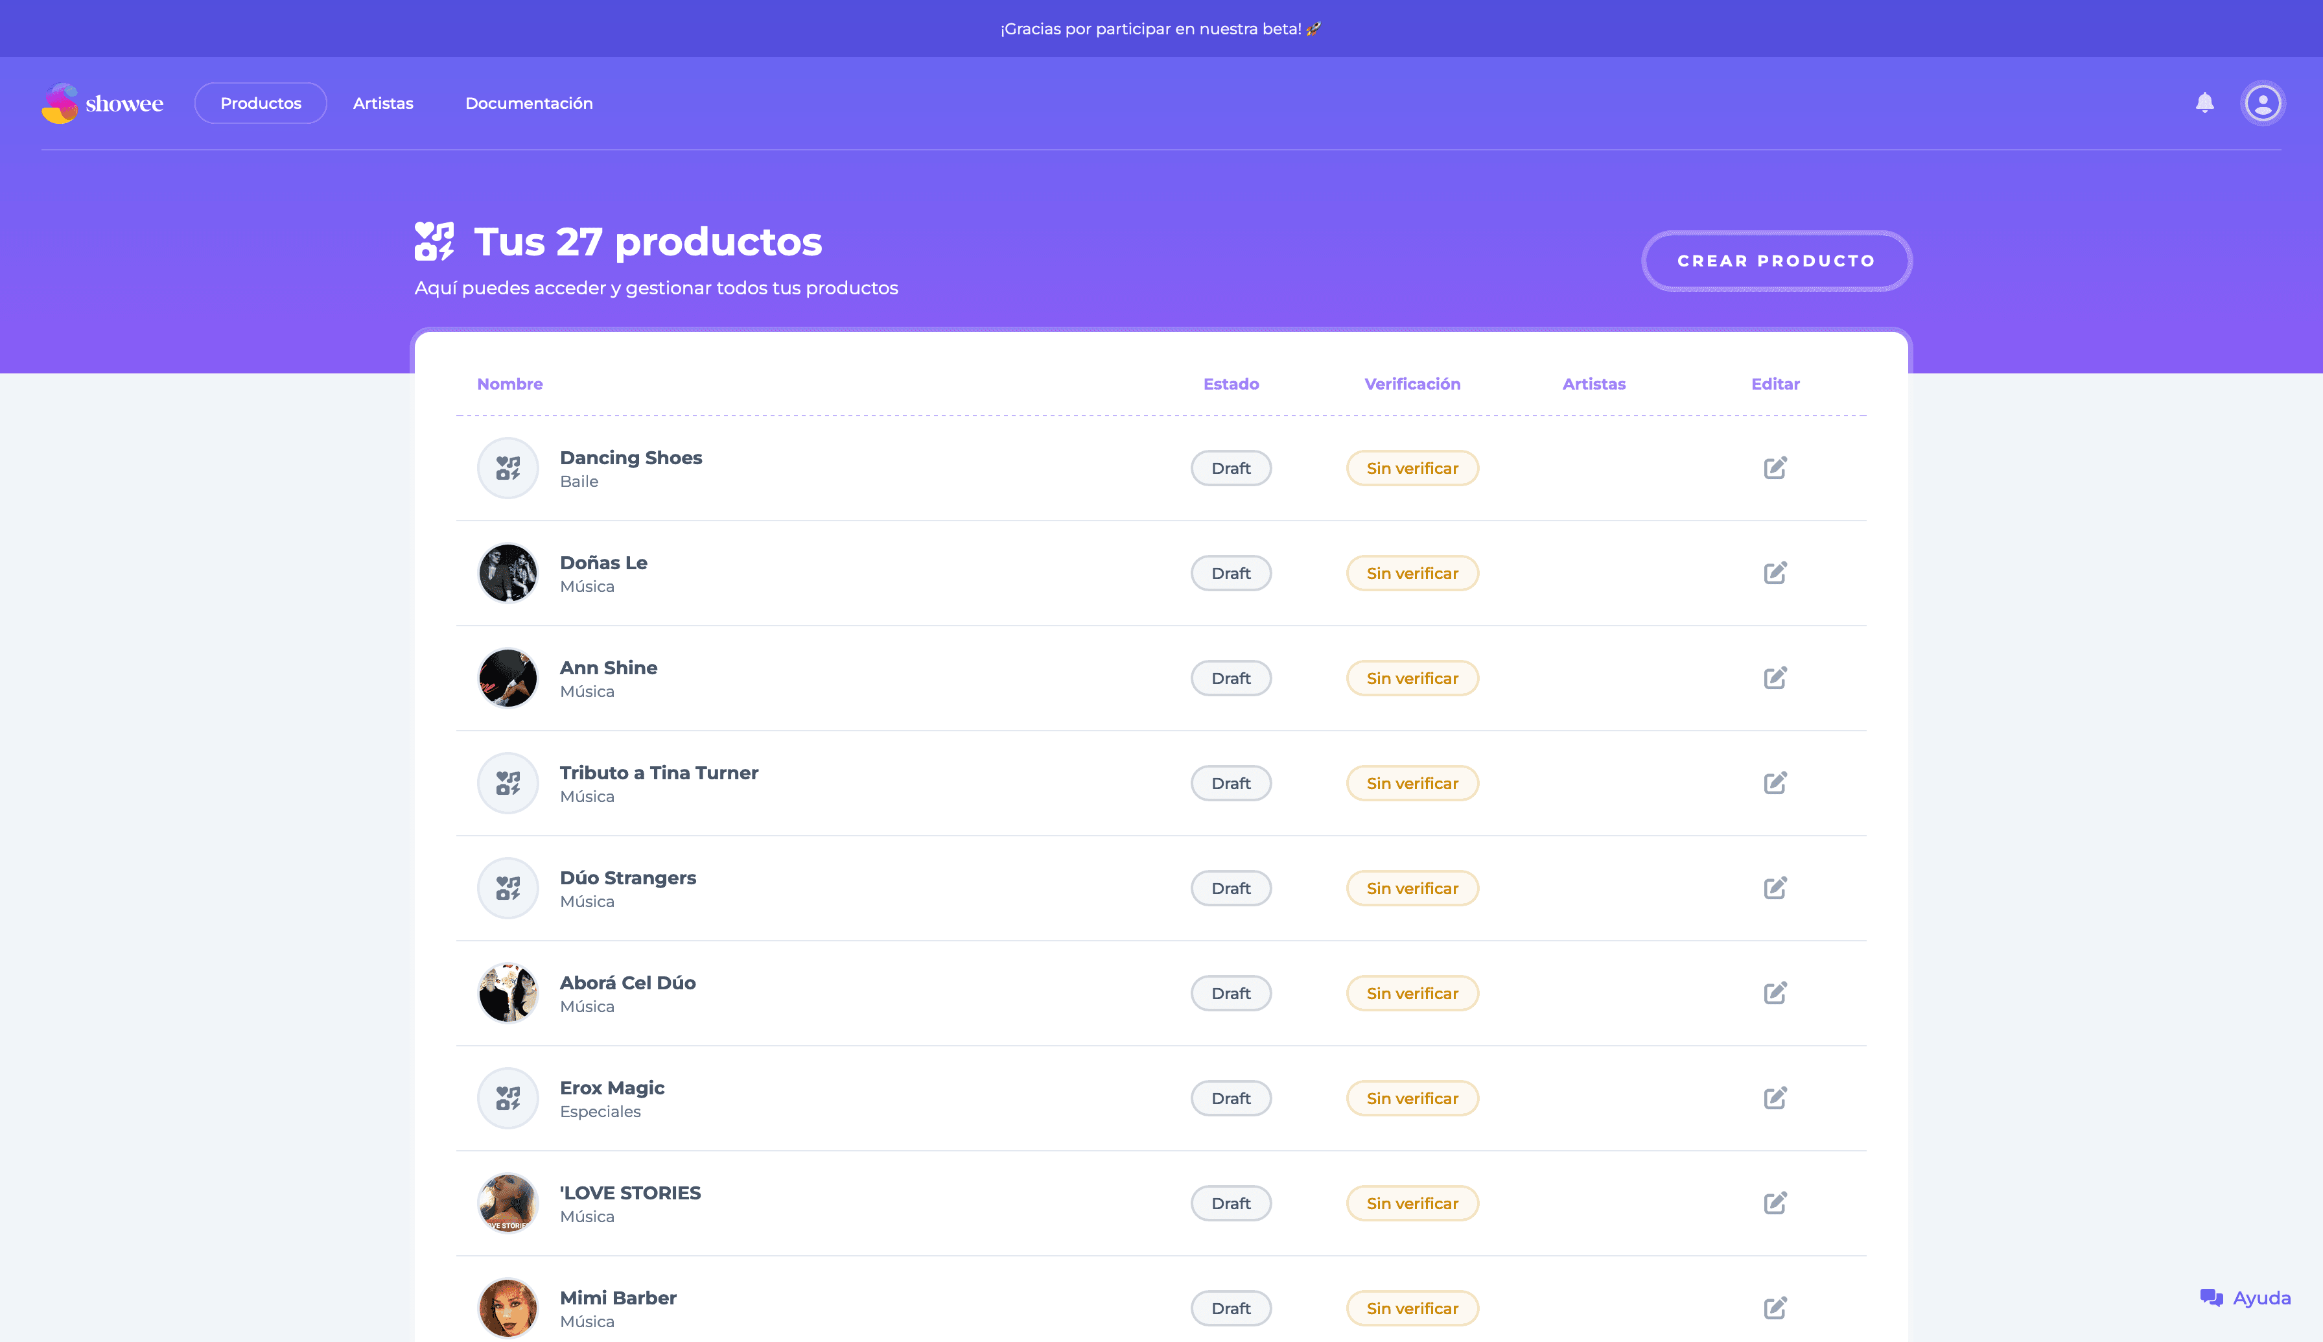Click the Draft badge for 'LOVE STORIES
The image size is (2323, 1342).
point(1231,1203)
